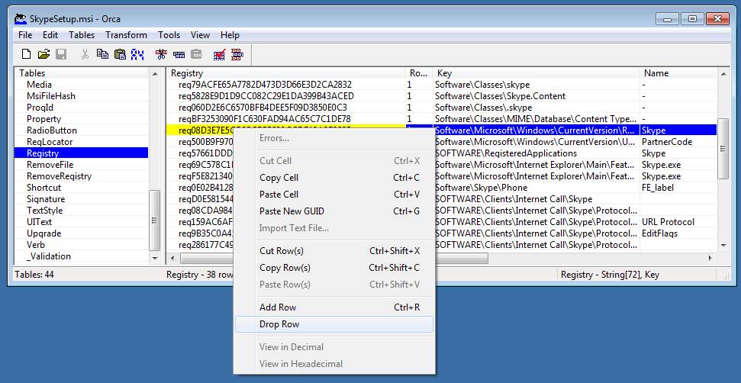The width and height of the screenshot is (741, 383).
Task: Click the Registry column header
Action: (x=286, y=73)
